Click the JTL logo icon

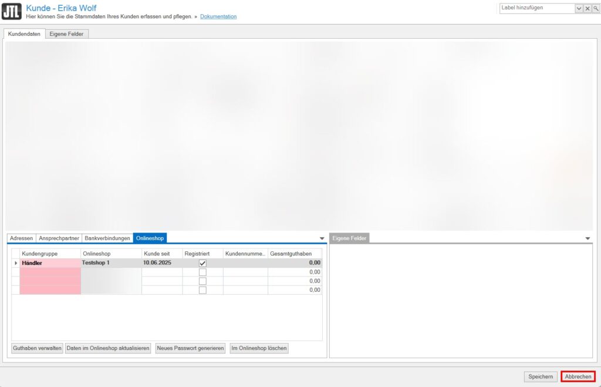[12, 11]
